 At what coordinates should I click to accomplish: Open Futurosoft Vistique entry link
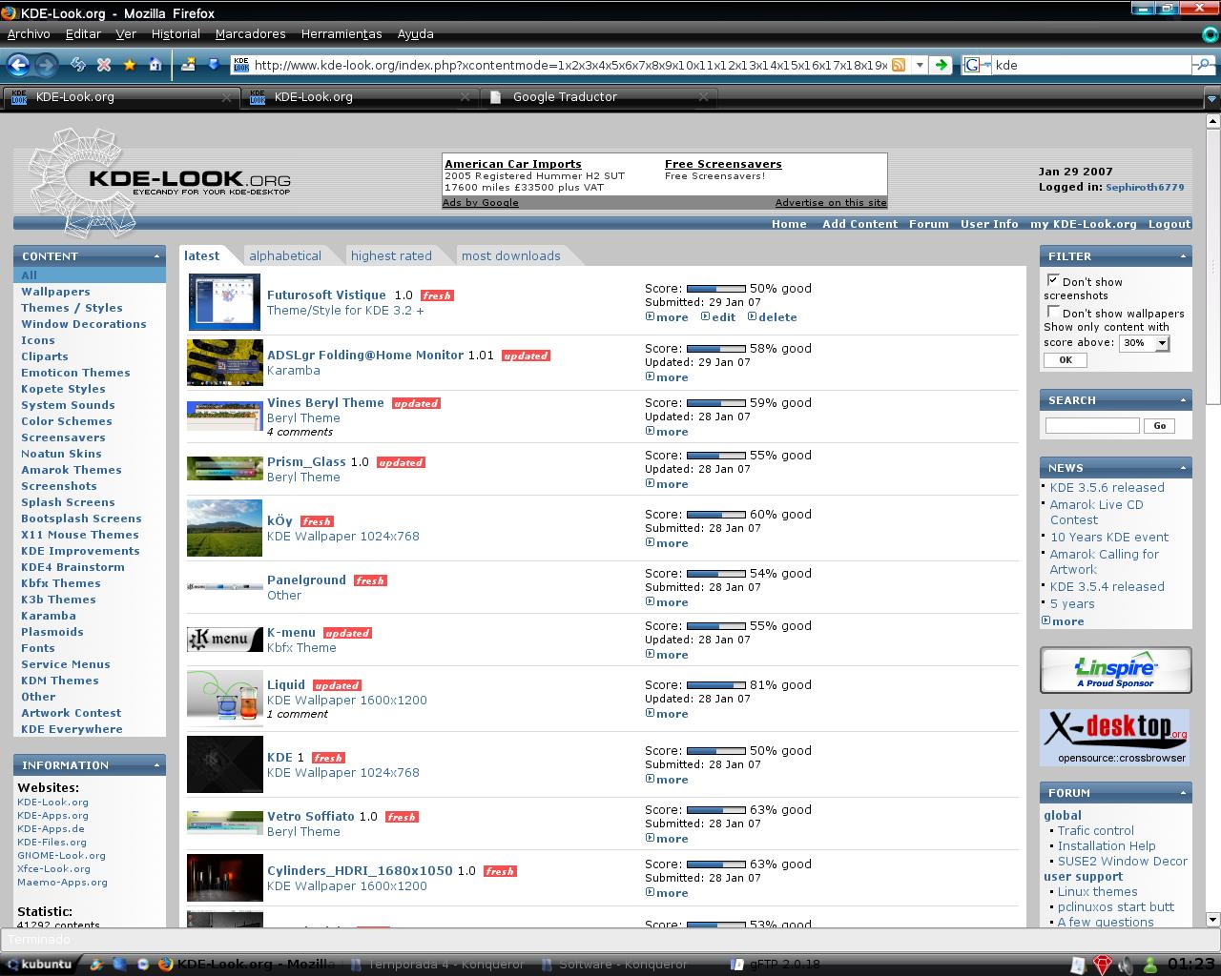(x=326, y=295)
